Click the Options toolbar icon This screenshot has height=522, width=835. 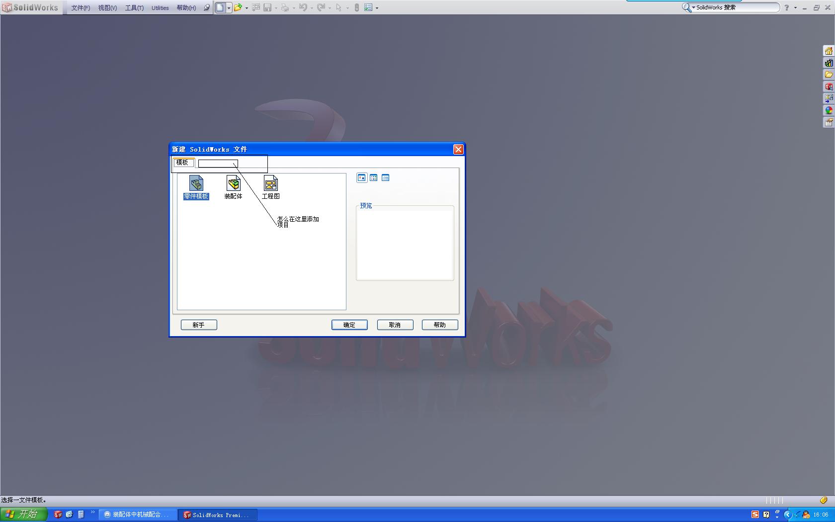[x=368, y=7]
